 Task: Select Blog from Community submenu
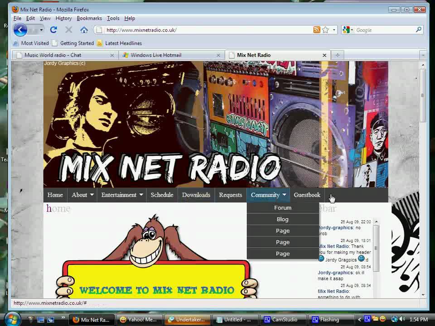coord(283,219)
